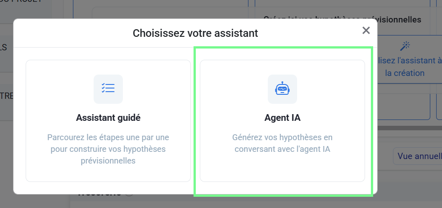Viewport: 442px width, 208px height.
Task: Open the sidebar item starting with TRE
Action: point(5,96)
